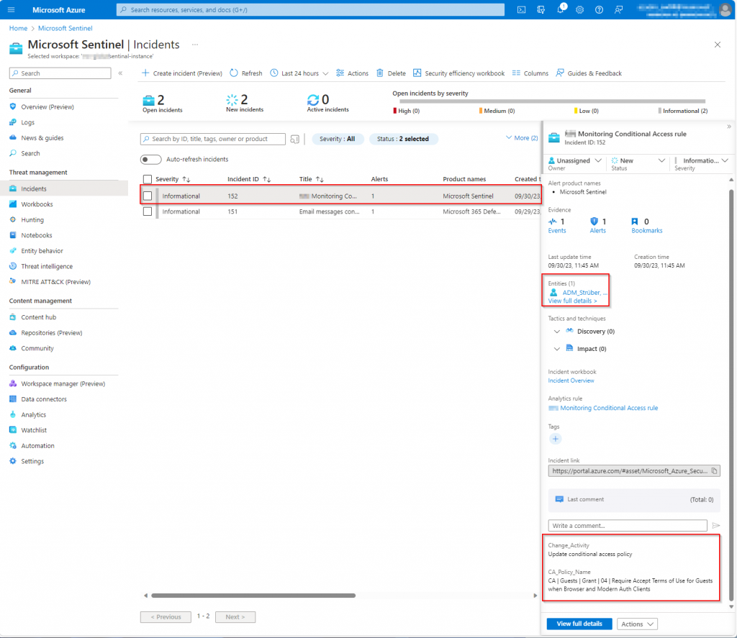Open the Last 24 hours time dropdown

300,73
